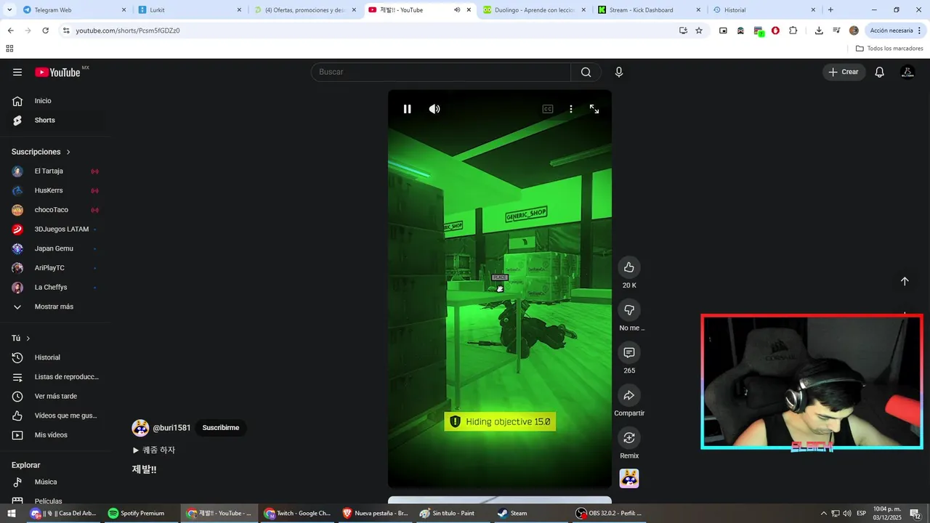Switch to the Historial browser tab
This screenshot has height=523, width=930.
[x=764, y=10]
